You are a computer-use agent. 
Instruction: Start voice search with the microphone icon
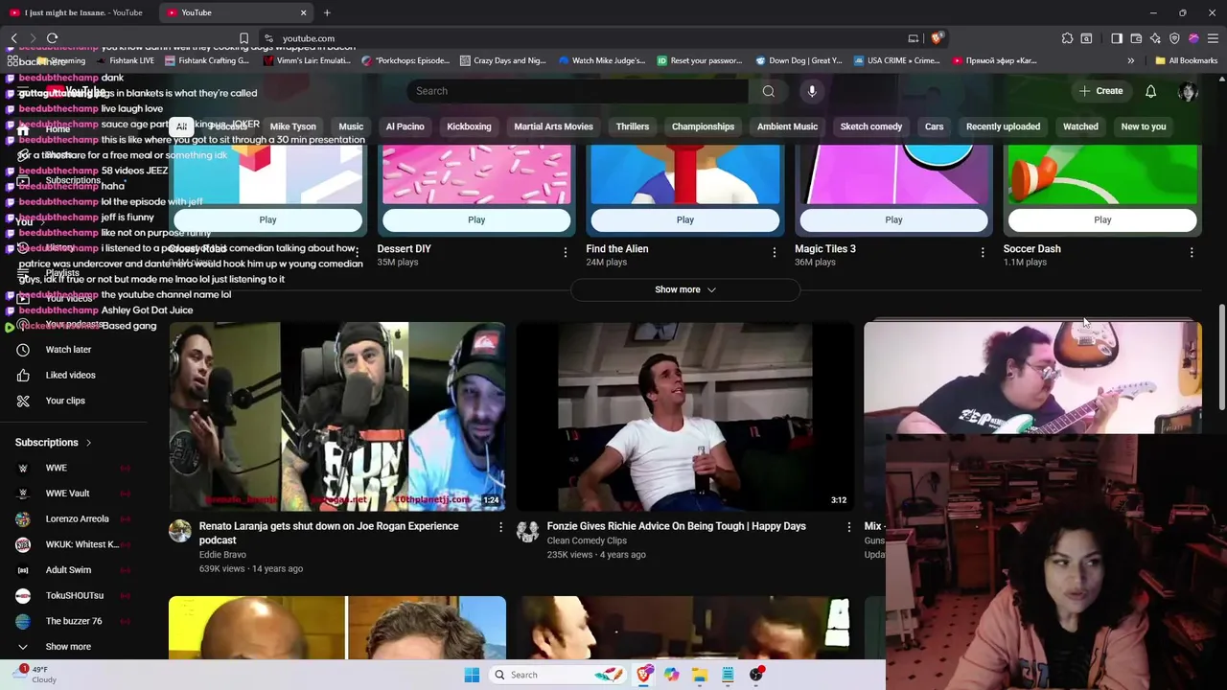tap(812, 91)
